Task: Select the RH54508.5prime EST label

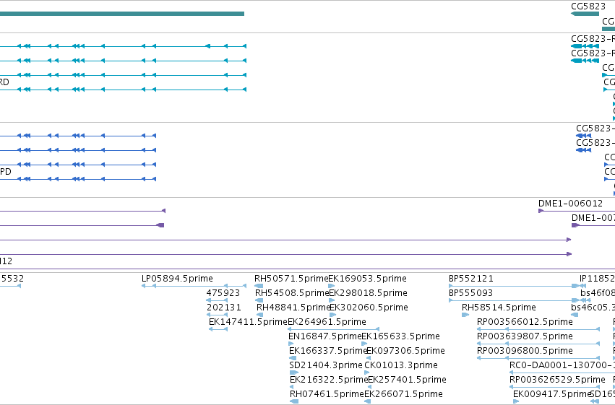Action: tap(292, 293)
